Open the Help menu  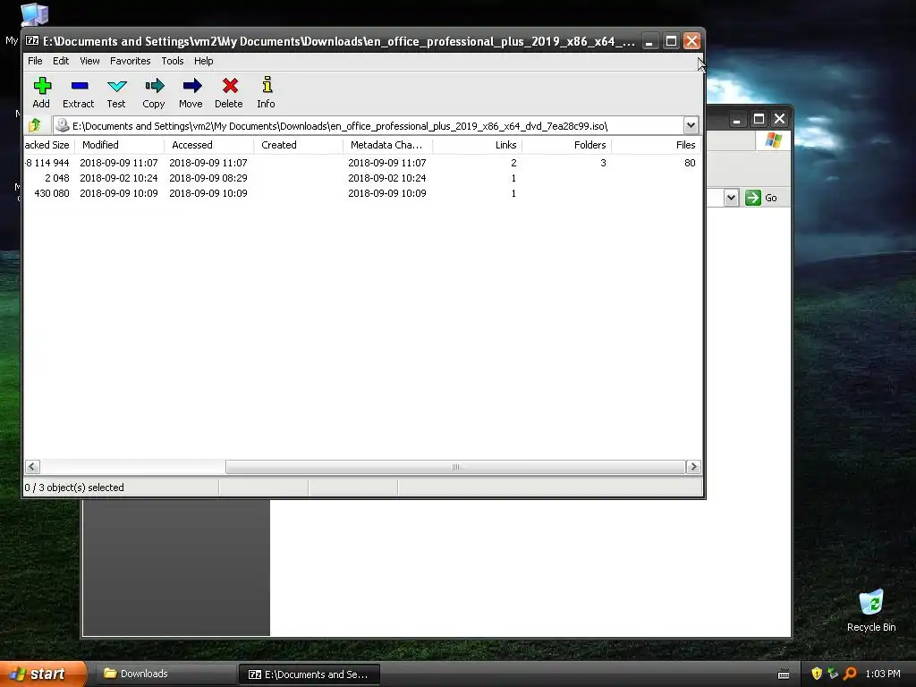pos(203,61)
